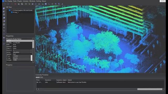Open the File menu
Screen dimensions: 168x94
pos(6,1)
